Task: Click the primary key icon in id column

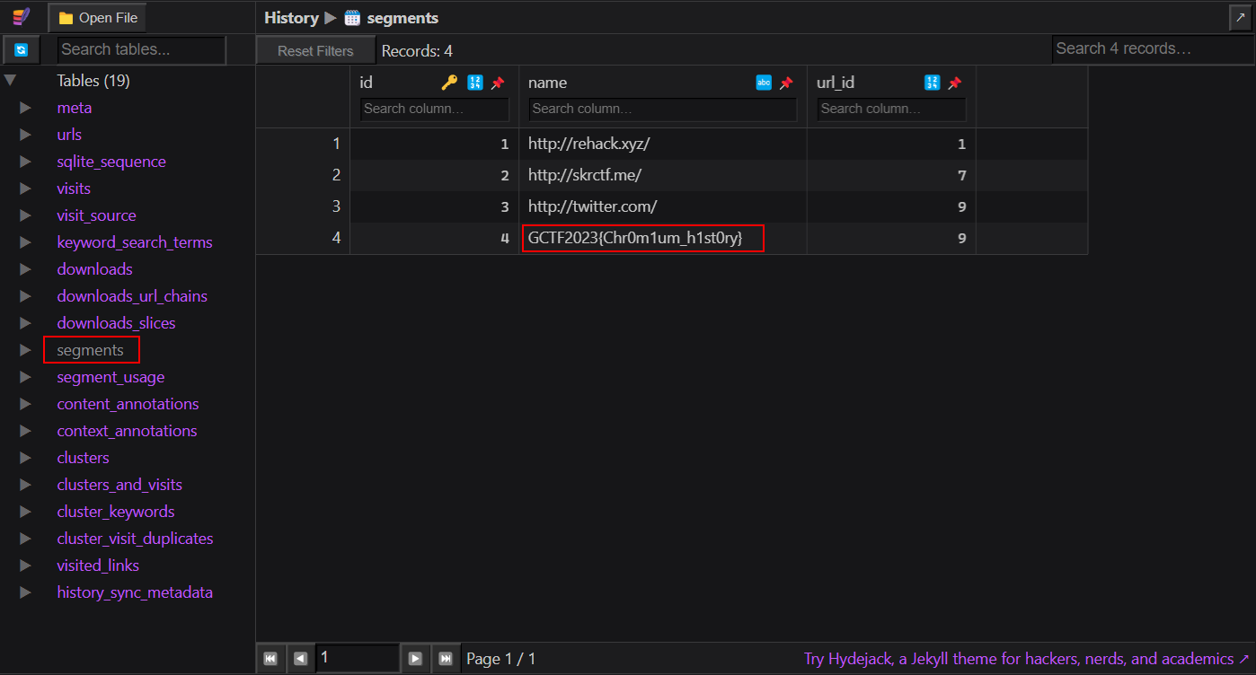Action: pos(449,83)
